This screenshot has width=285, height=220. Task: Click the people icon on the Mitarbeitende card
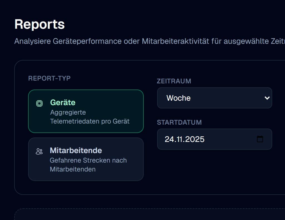click(40, 151)
